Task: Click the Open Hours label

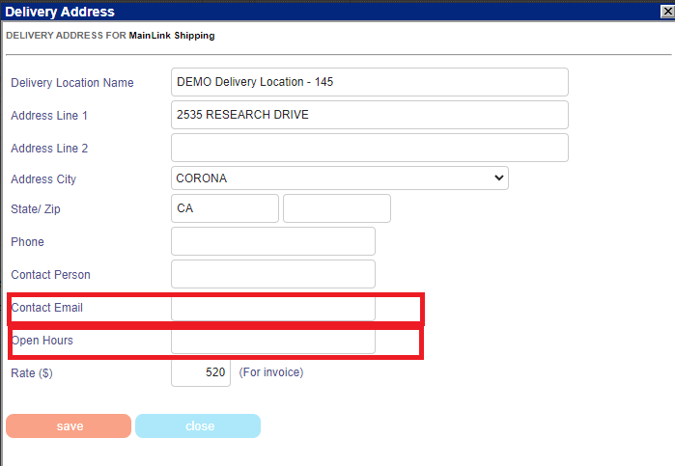Action: pos(42,341)
